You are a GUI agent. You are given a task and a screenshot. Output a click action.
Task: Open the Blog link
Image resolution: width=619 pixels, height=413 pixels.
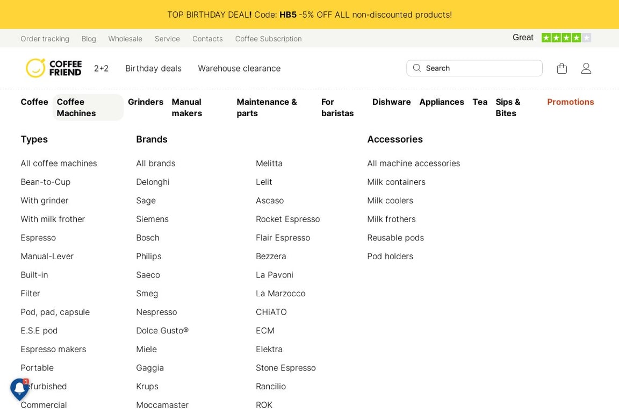89,39
